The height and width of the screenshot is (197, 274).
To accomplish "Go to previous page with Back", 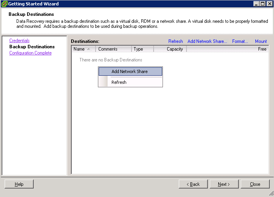I will click(193, 184).
